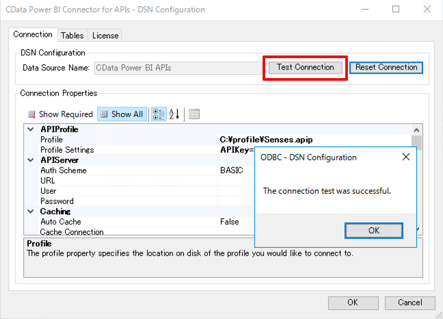Click the Reset Connection button
443x319 pixels.
pos(386,68)
